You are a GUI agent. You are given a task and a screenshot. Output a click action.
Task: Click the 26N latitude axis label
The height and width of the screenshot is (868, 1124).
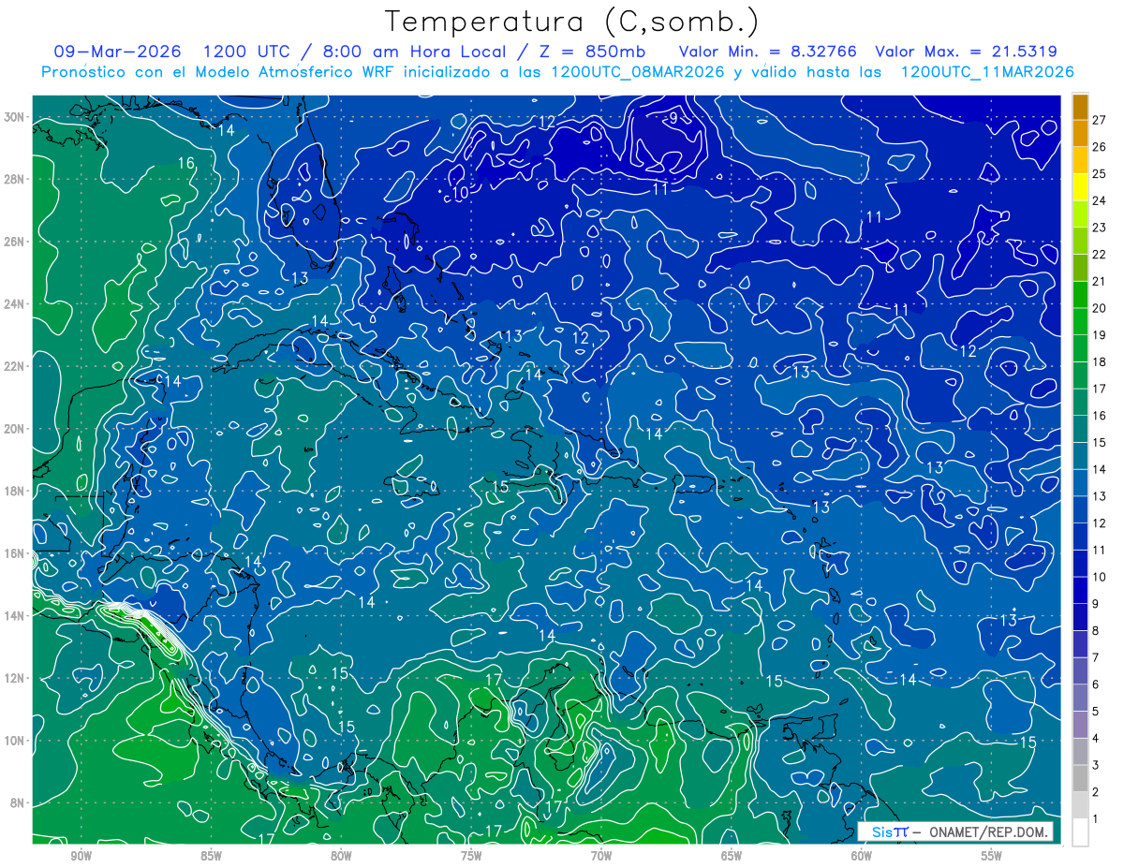[15, 242]
